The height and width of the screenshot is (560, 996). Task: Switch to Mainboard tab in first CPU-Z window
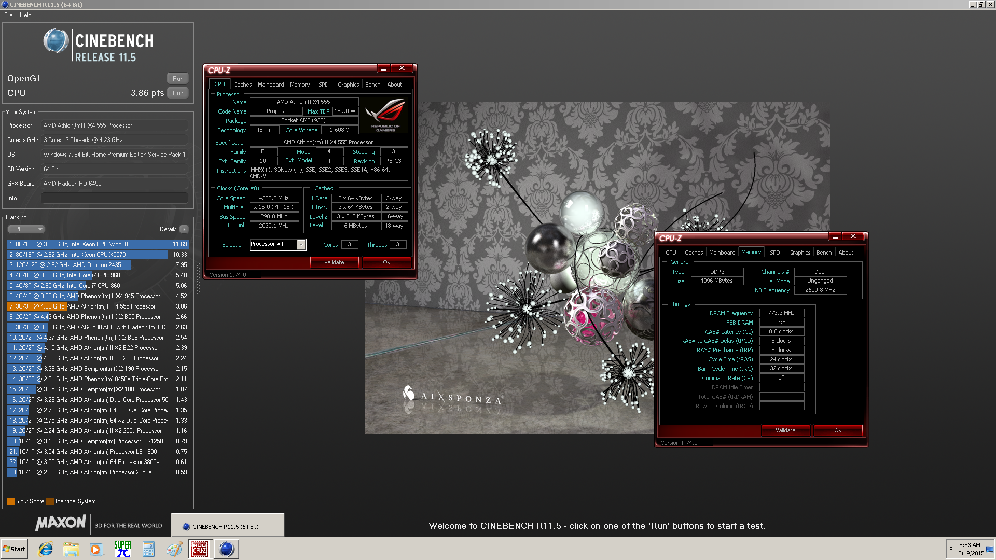coord(271,85)
